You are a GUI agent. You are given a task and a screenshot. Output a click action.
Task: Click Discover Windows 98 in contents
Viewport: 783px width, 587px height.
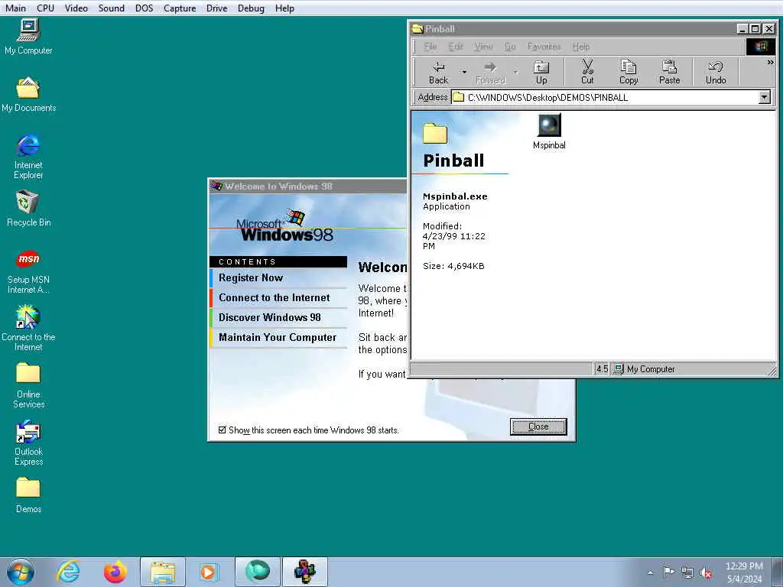278,317
